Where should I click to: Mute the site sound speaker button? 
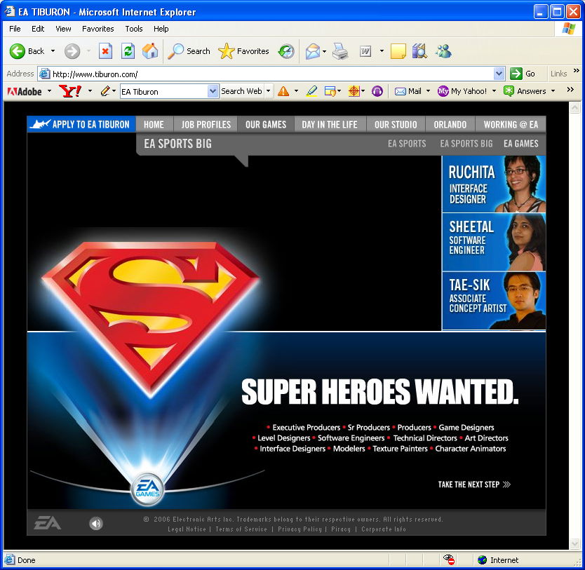[96, 524]
